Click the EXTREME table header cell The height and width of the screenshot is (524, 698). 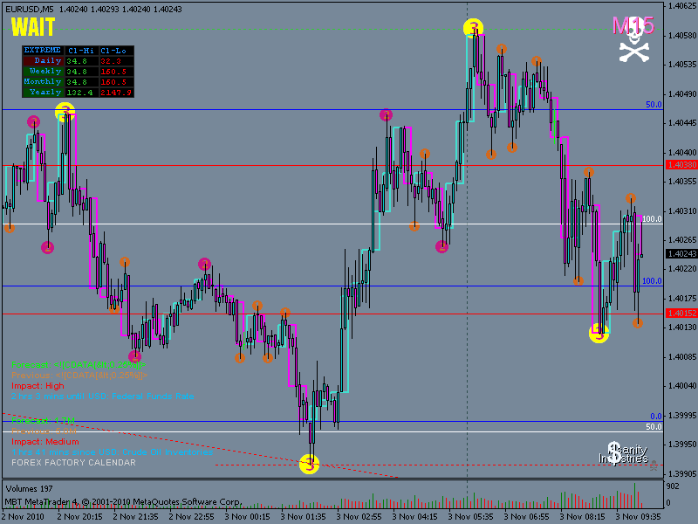tap(43, 51)
